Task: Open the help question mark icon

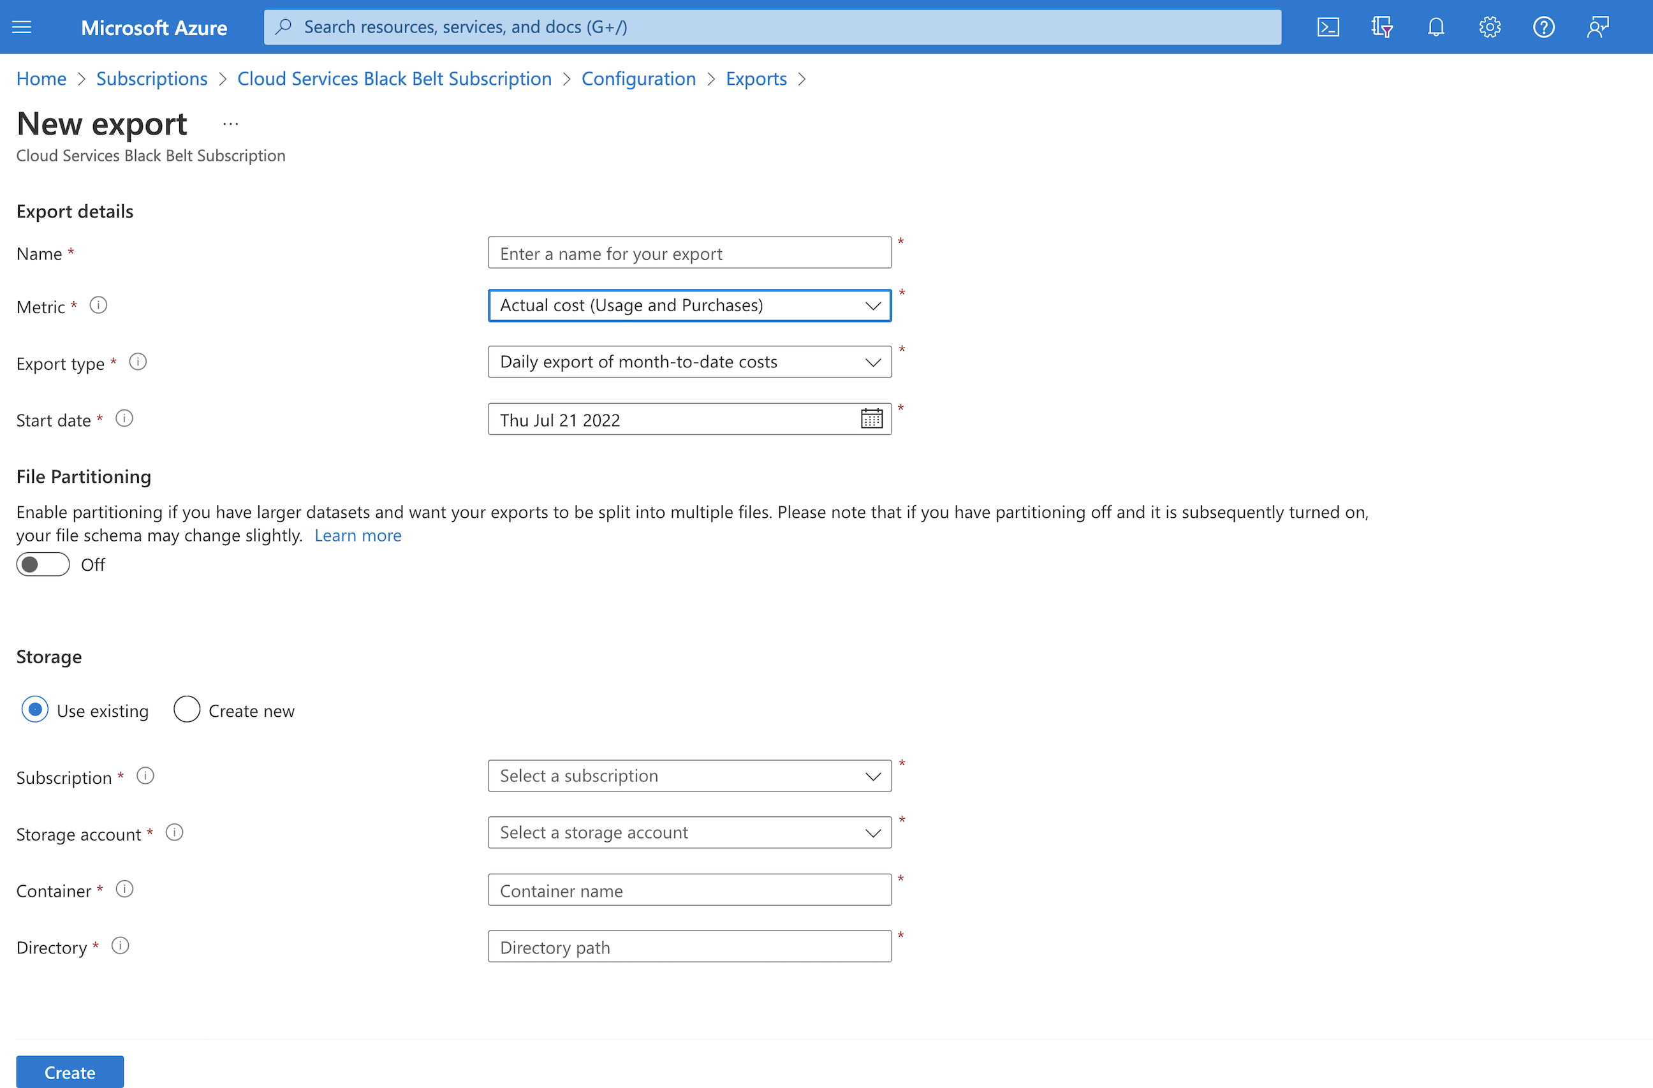Action: click(x=1543, y=27)
